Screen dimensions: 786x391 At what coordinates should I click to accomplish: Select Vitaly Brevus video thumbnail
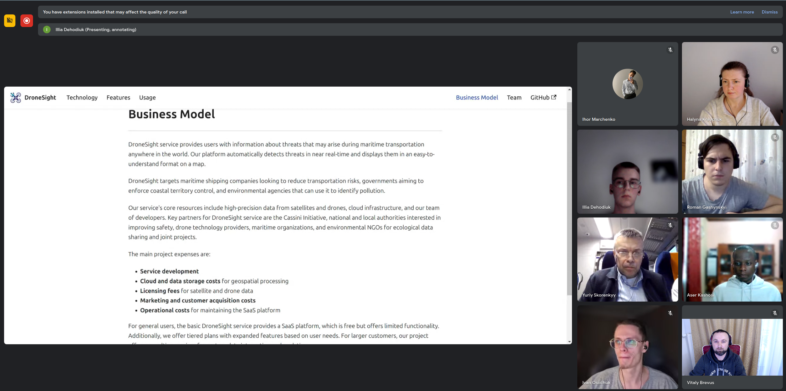732,347
